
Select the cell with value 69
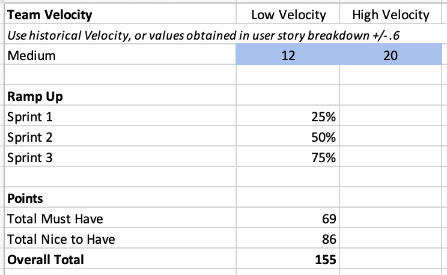[x=288, y=219]
